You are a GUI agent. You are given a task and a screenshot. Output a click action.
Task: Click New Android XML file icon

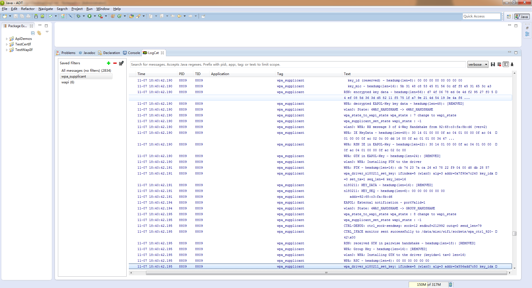coord(63,16)
